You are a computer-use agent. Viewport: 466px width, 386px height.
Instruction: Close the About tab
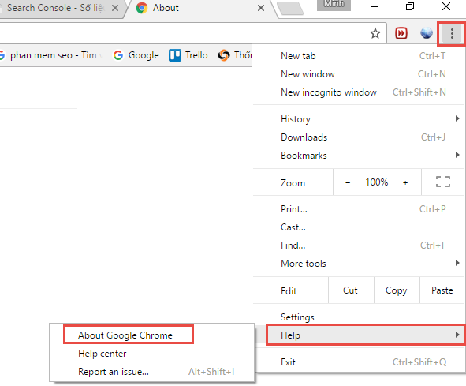[x=261, y=8]
